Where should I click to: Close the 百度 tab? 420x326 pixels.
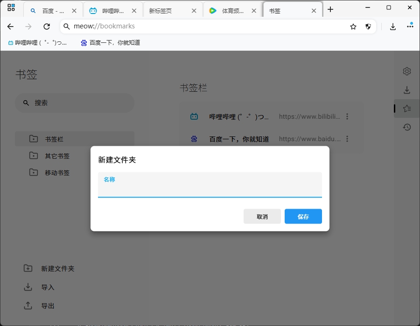pos(74,11)
